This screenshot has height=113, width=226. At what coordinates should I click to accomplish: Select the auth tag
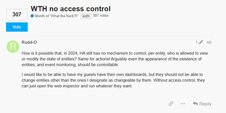click(x=86, y=16)
